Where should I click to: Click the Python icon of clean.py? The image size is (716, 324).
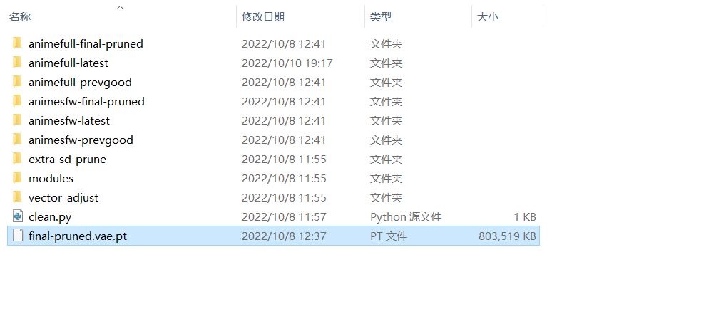click(18, 216)
